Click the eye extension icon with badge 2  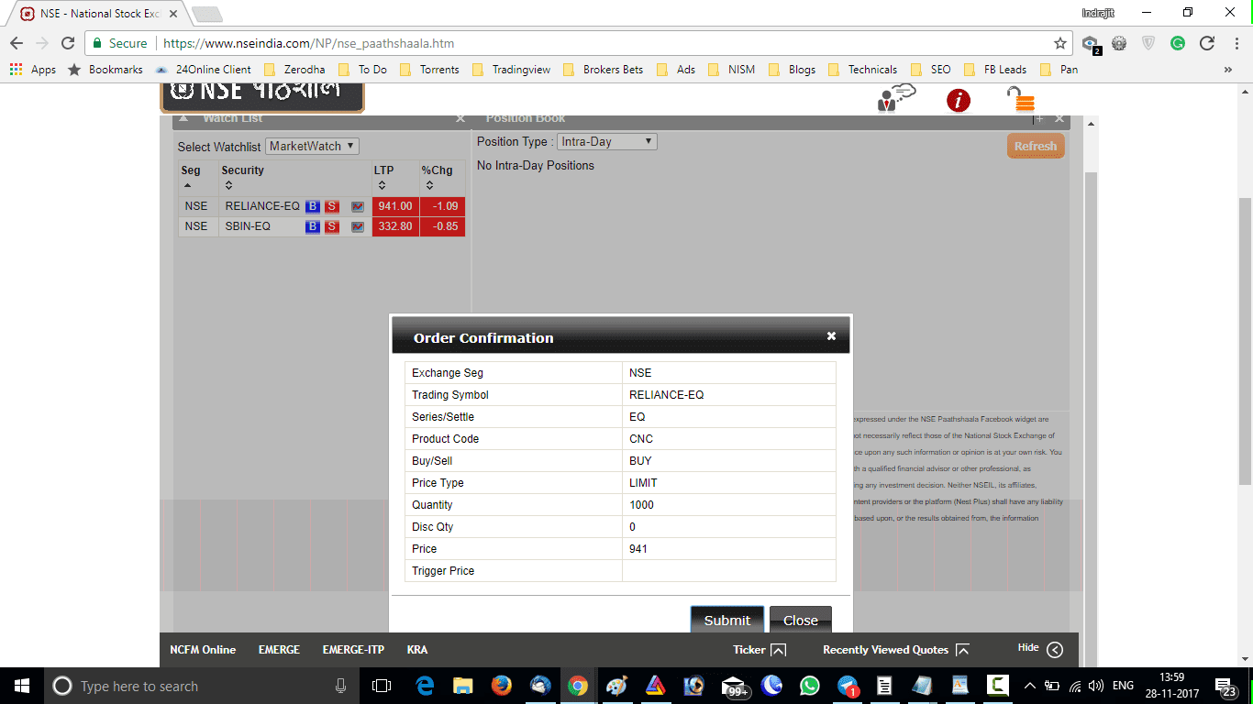tap(1091, 44)
